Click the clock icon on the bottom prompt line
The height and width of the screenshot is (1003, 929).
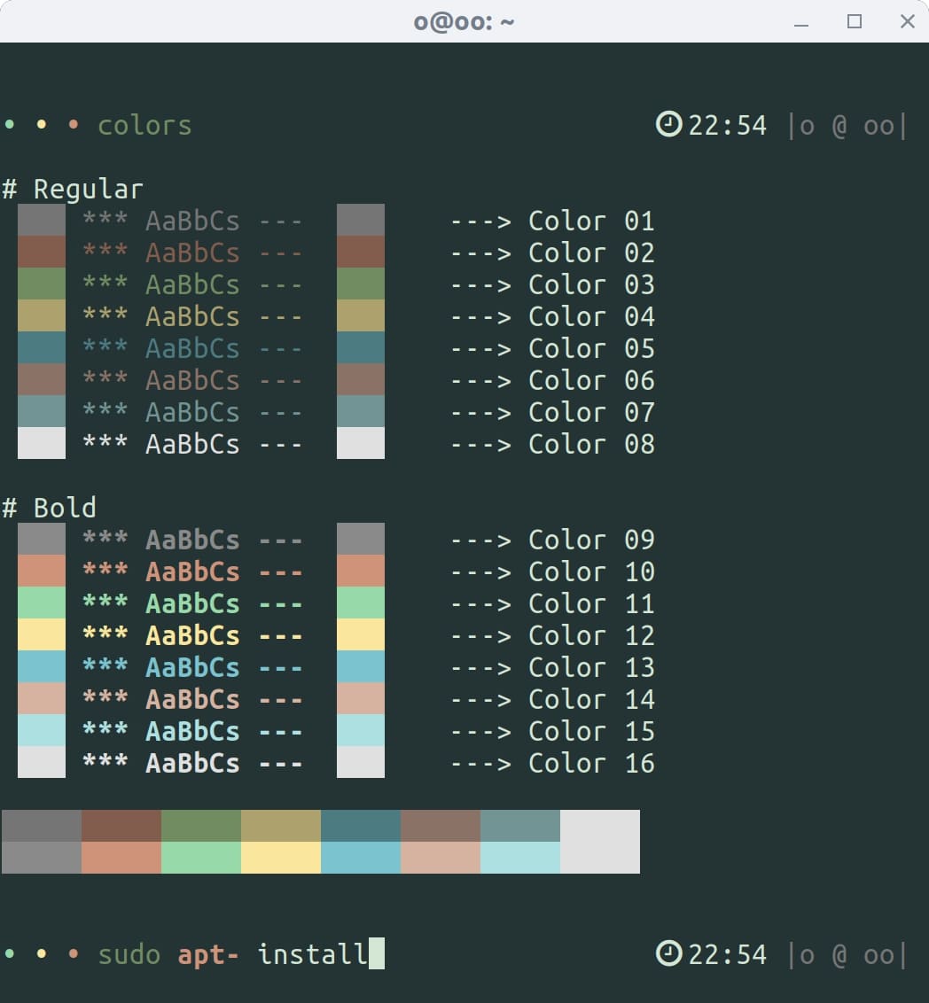coord(667,953)
